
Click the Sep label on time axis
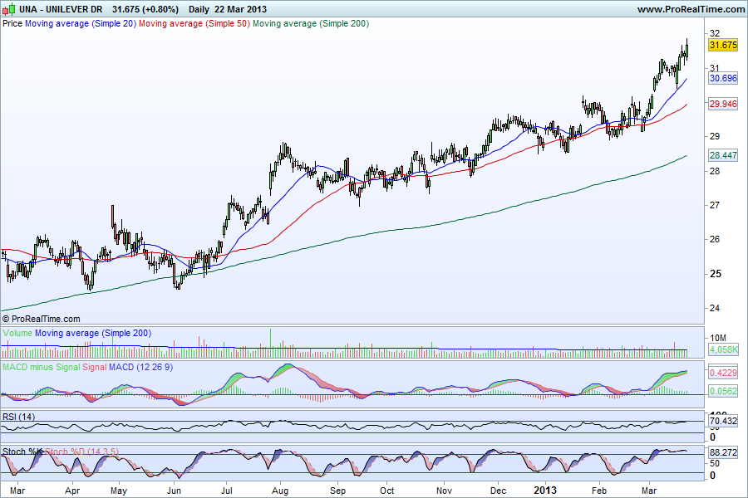tap(337, 491)
